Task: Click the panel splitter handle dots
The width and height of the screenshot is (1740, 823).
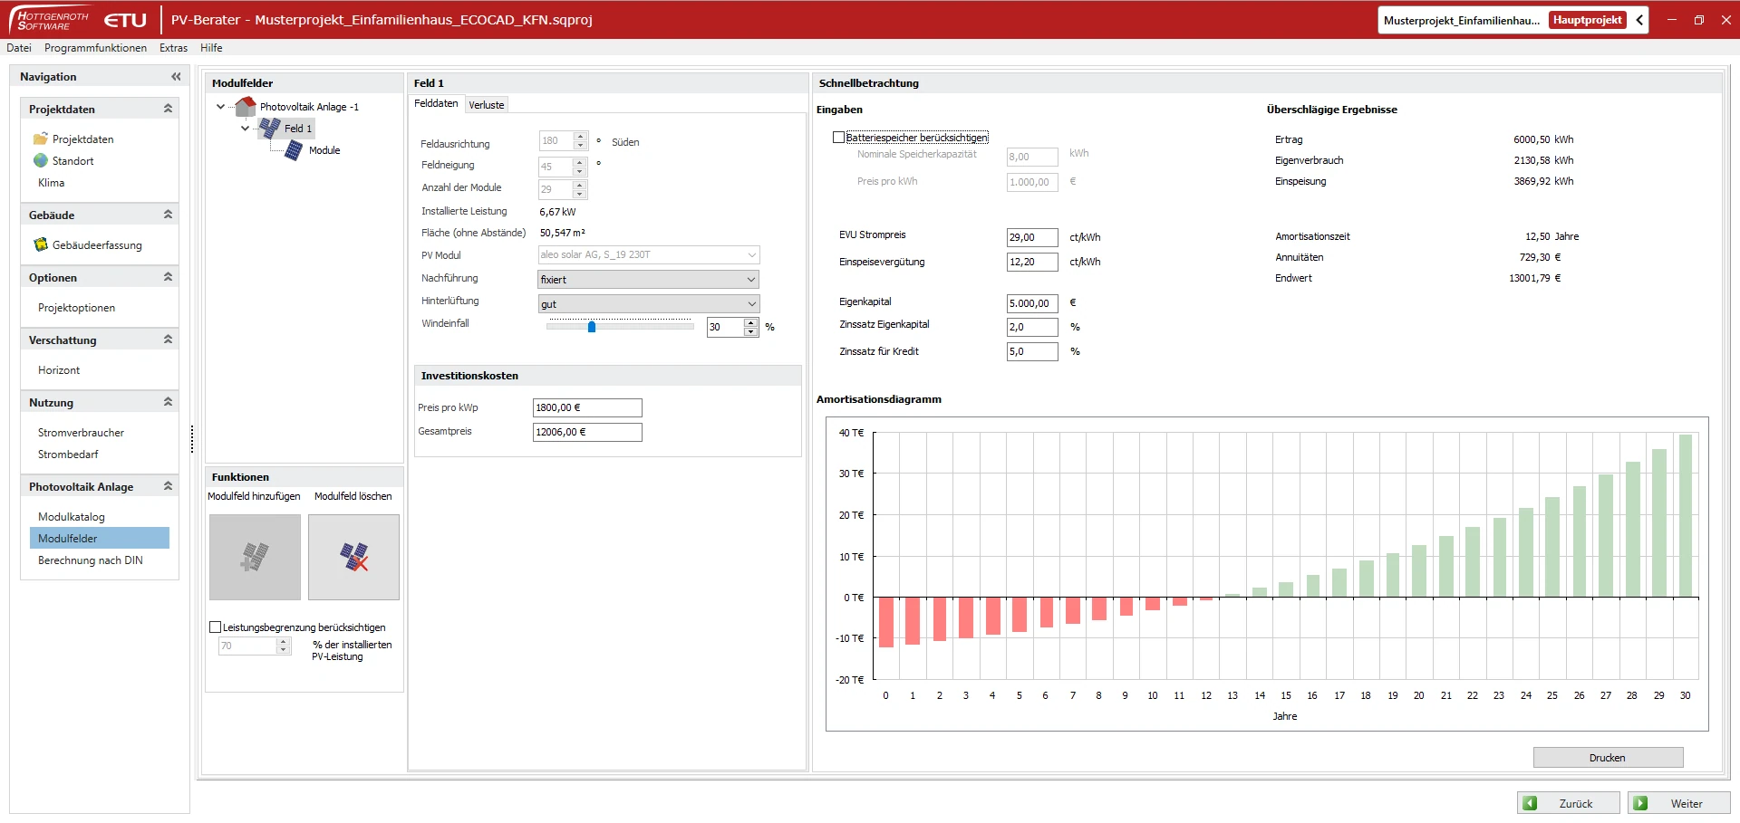Action: [192, 439]
